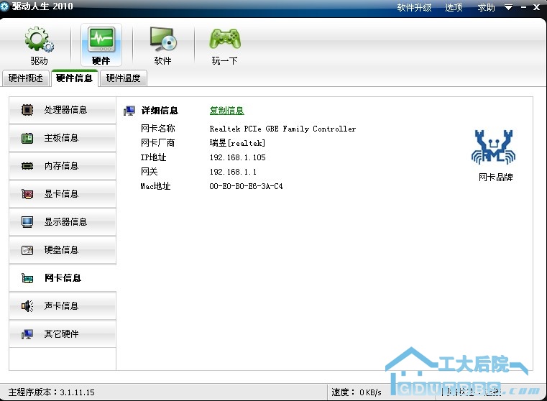Click the sound card speaker icon

(27, 306)
